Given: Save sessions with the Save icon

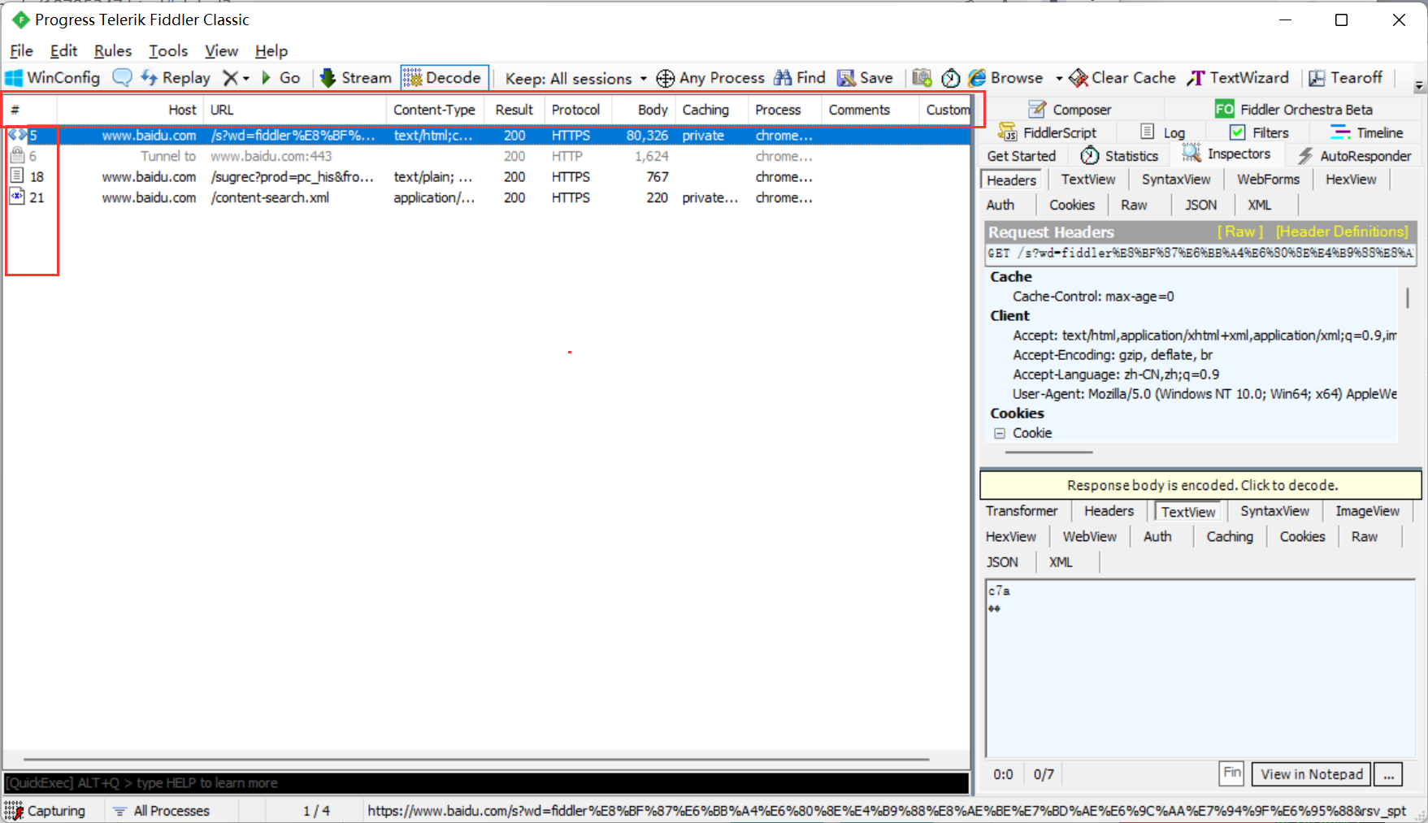Looking at the screenshot, I should (866, 78).
